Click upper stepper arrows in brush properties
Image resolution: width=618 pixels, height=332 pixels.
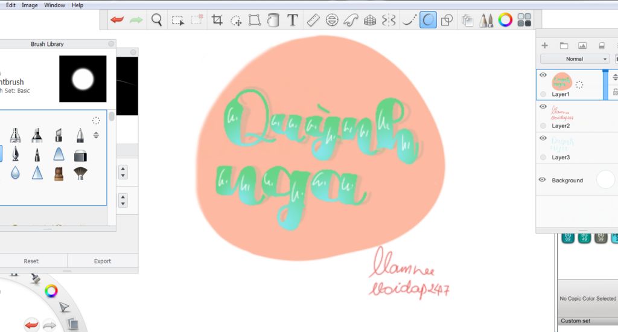click(123, 172)
